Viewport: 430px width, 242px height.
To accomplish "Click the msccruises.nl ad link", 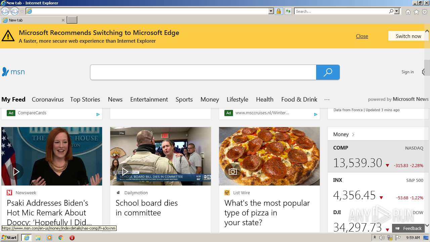I will point(262,113).
